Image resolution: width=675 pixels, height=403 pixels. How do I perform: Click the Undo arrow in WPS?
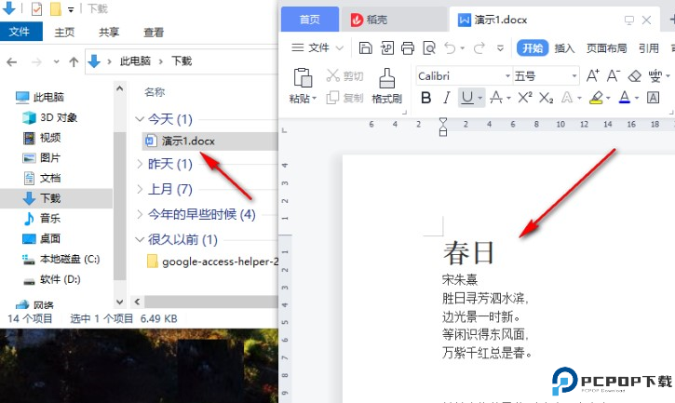pyautogui.click(x=450, y=47)
